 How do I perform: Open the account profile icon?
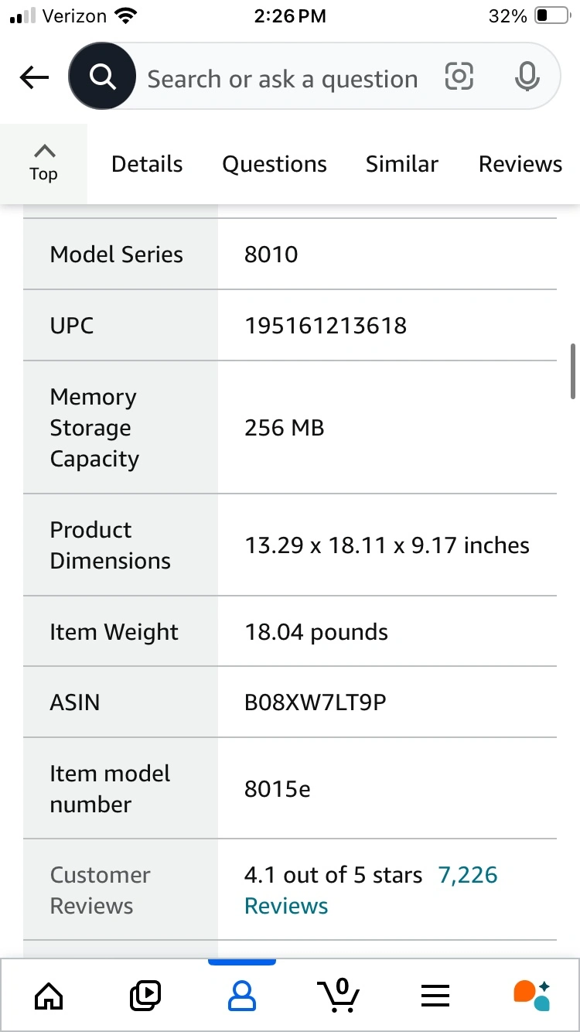[242, 995]
